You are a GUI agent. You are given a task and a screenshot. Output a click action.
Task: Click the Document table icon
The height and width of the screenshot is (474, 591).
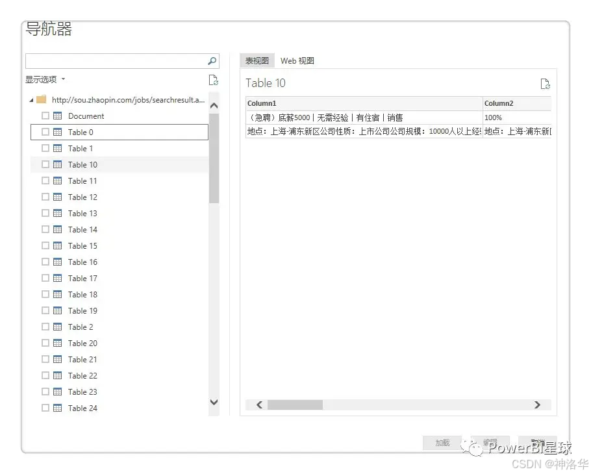point(58,116)
